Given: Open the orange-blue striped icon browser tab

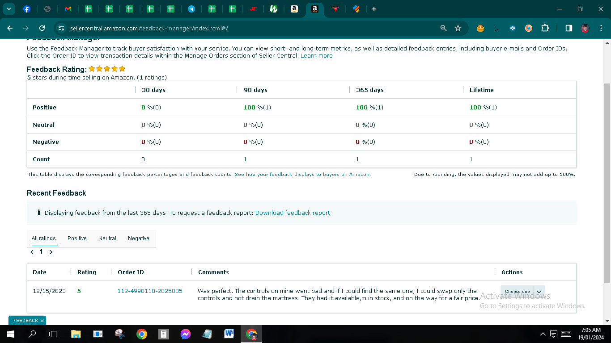Looking at the screenshot, I should (356, 9).
